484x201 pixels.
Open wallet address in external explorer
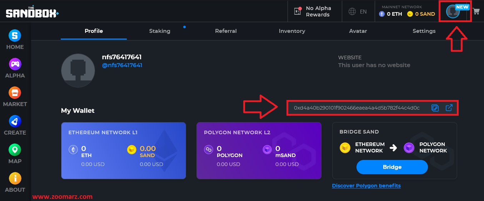[449, 107]
